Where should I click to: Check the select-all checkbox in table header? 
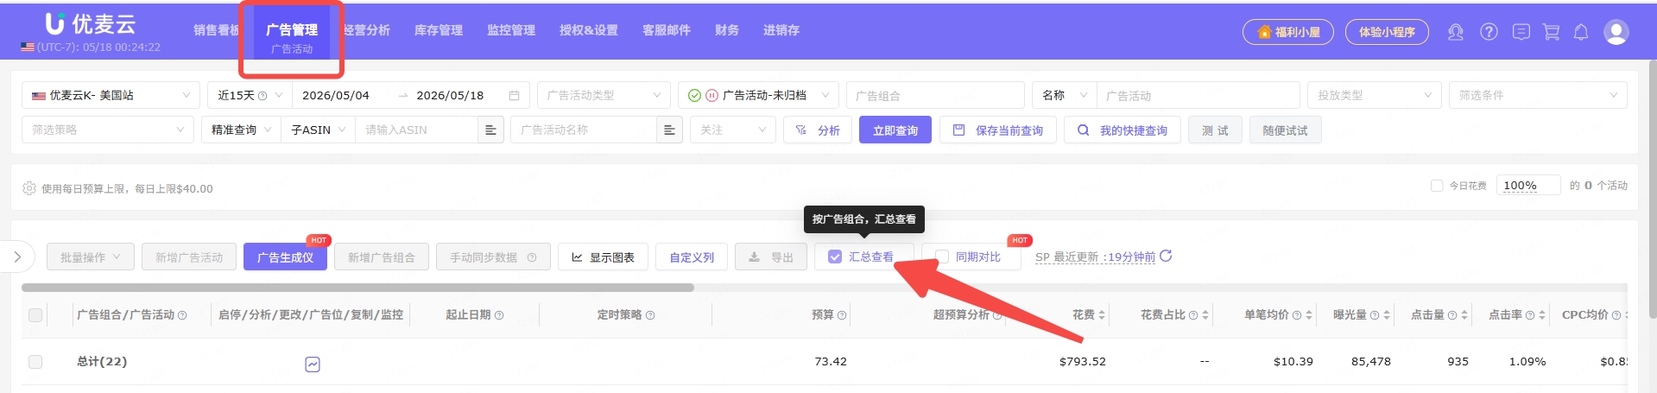[35, 315]
